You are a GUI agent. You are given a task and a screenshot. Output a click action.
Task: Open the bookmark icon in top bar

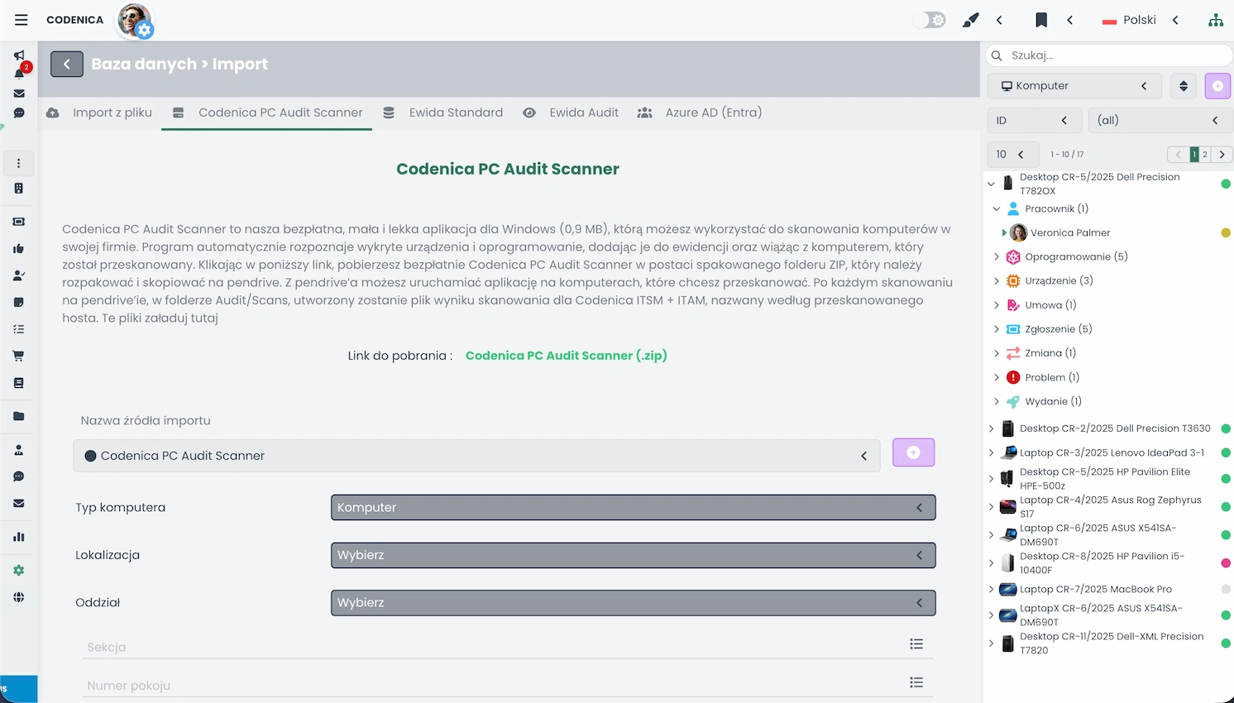[1041, 19]
